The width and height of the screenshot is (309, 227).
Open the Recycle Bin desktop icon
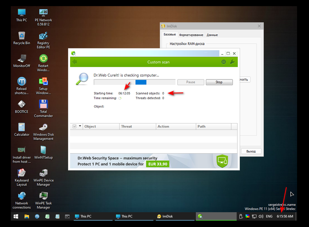point(22,38)
